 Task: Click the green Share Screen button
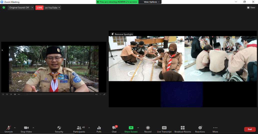pyautogui.click(x=131, y=129)
